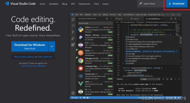This screenshot has height=103, width=190.
Task: Install the GitLens extension
Action: pos(110,40)
